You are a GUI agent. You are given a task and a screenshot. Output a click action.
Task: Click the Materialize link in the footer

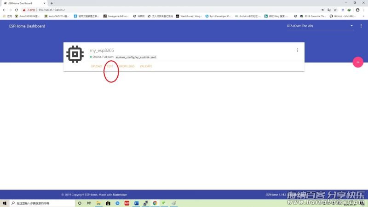tap(120, 195)
